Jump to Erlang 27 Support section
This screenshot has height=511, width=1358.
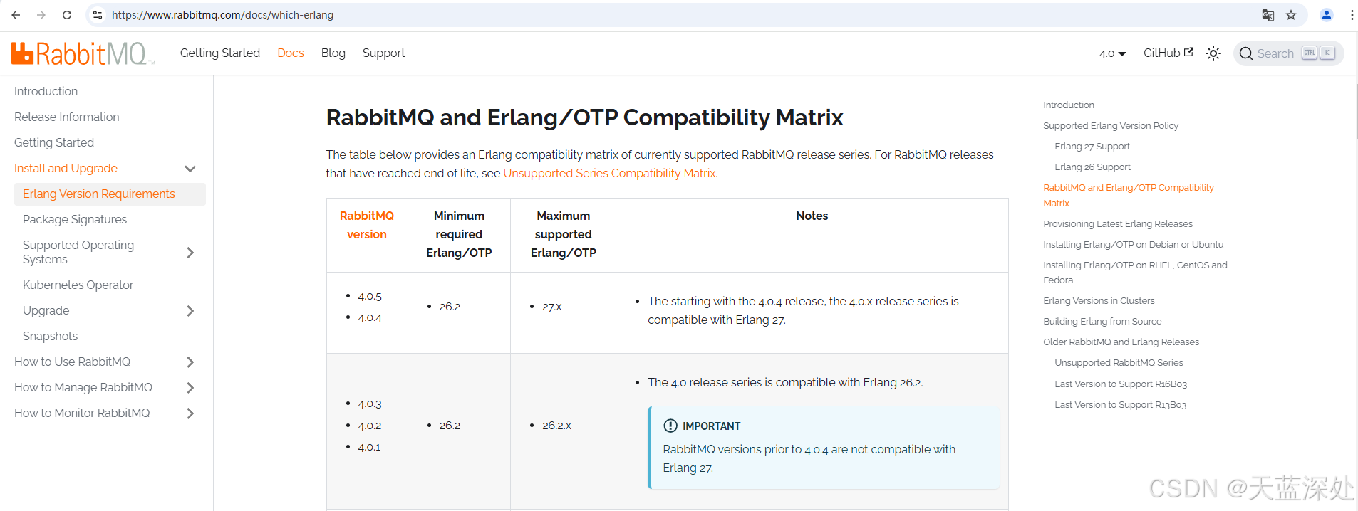click(1092, 146)
